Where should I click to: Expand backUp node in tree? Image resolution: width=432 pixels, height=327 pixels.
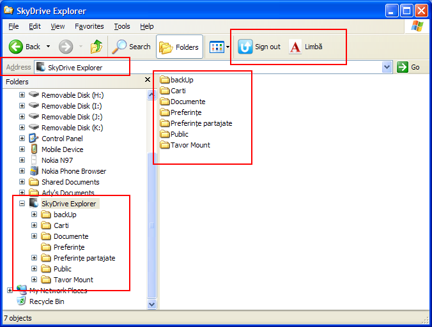[x=34, y=215]
